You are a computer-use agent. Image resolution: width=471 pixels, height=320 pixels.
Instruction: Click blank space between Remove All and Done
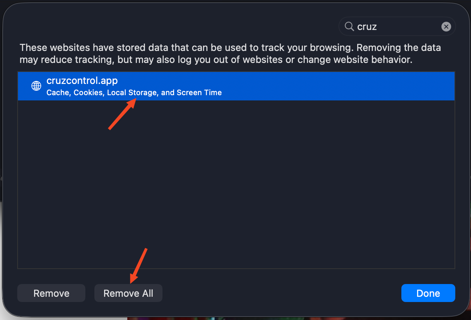tap(281, 293)
